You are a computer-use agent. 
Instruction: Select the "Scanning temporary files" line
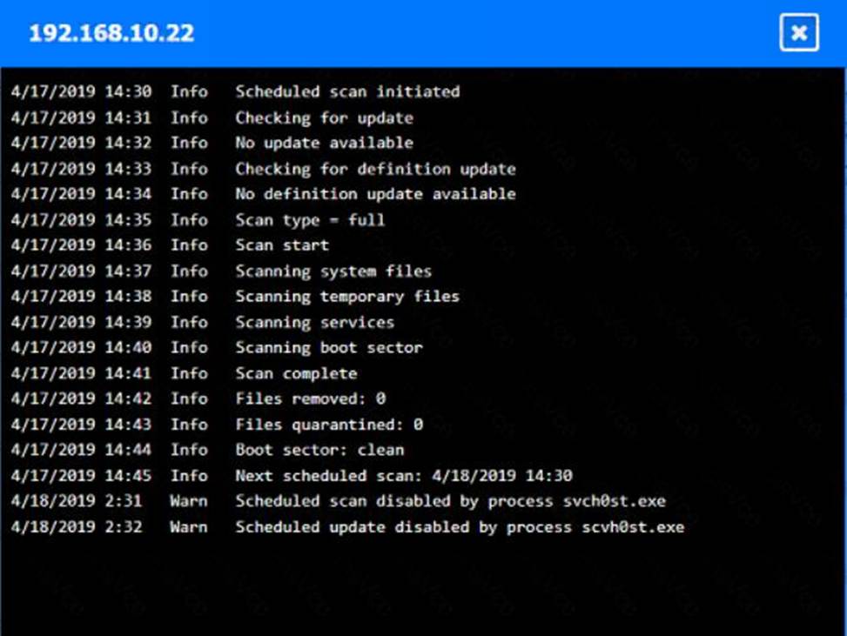pos(347,297)
